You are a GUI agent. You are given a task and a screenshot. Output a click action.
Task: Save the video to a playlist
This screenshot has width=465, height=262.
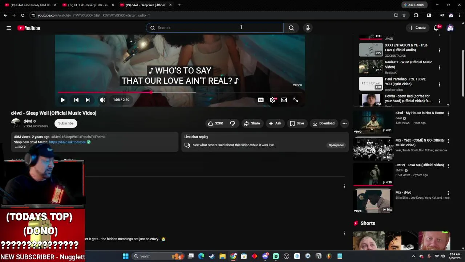(x=296, y=123)
